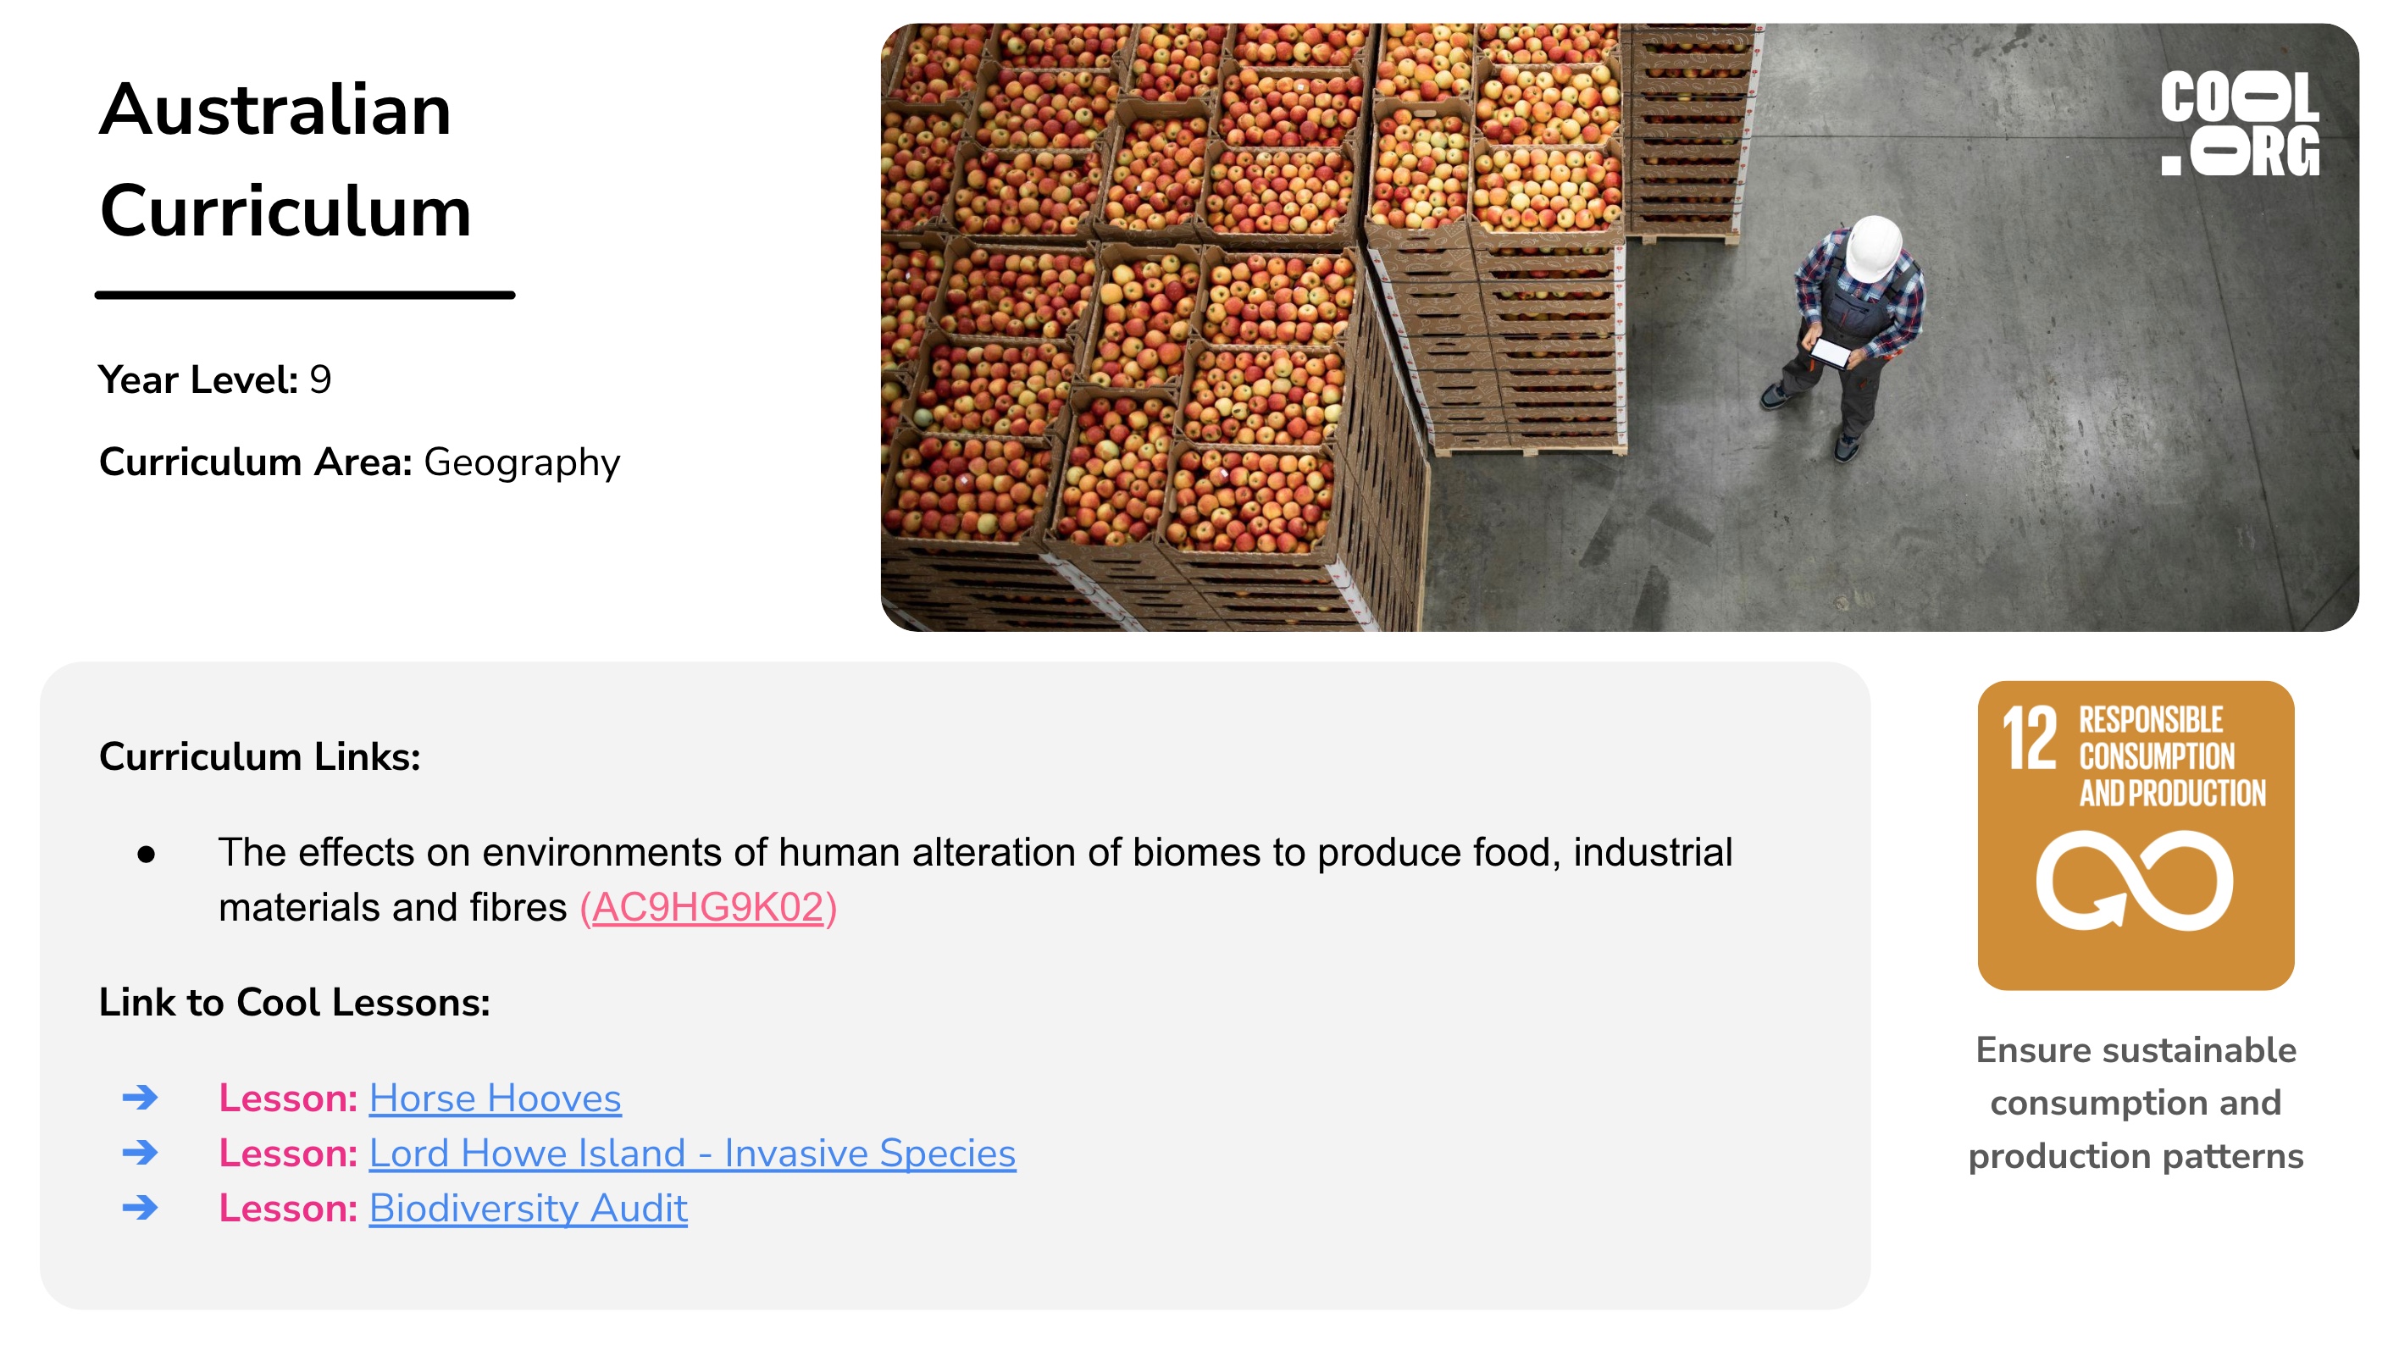The height and width of the screenshot is (1345, 2399).
Task: Click the SDG 12 Responsible Consumption icon
Action: pyautogui.click(x=2136, y=835)
